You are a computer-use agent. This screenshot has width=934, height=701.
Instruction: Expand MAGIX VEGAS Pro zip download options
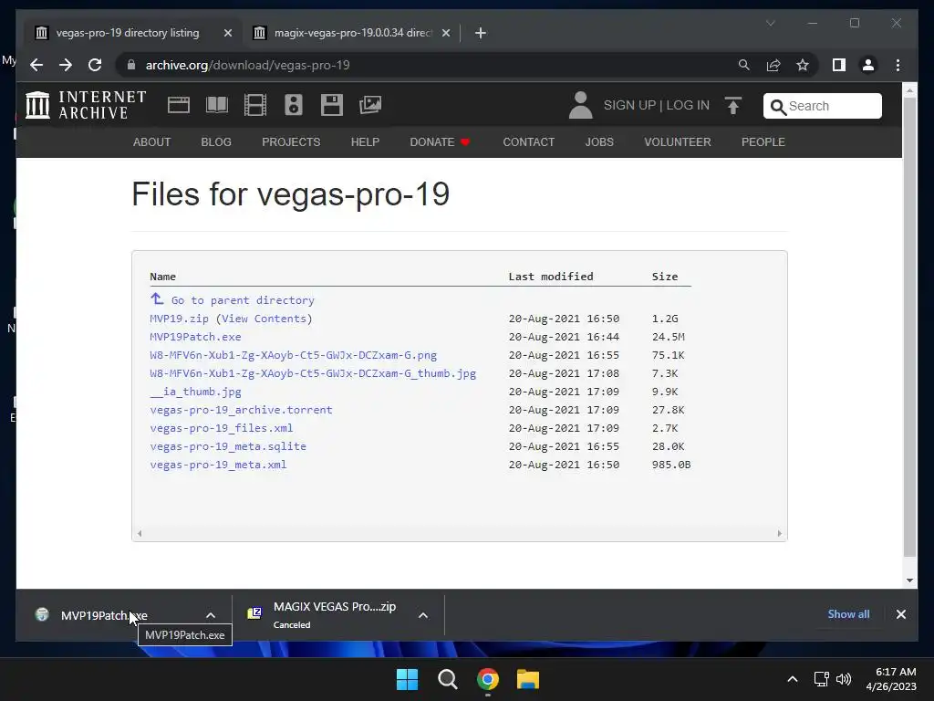(423, 615)
